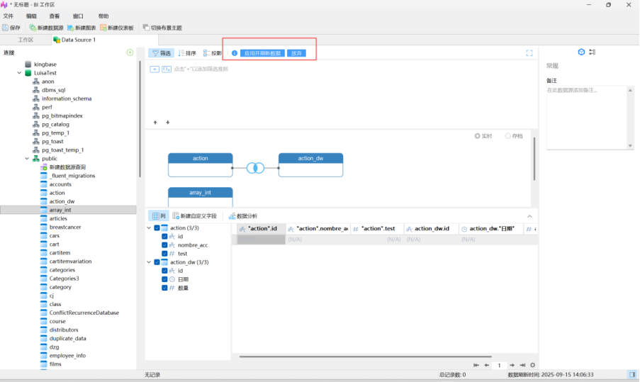Uncheck the nombre_acc field checkbox
The height and width of the screenshot is (382, 640).
pyautogui.click(x=164, y=245)
